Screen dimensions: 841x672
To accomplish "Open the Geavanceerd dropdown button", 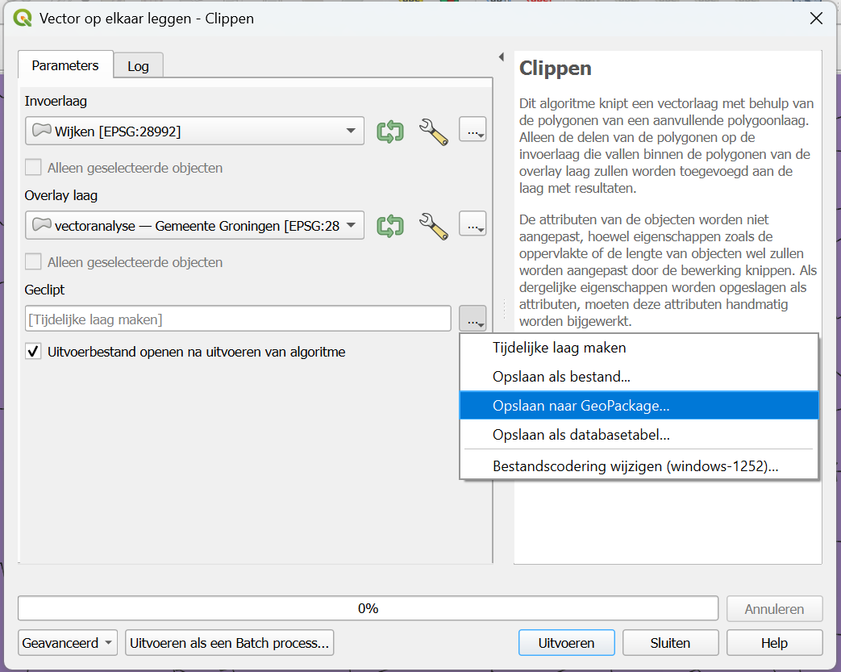I will coord(68,643).
